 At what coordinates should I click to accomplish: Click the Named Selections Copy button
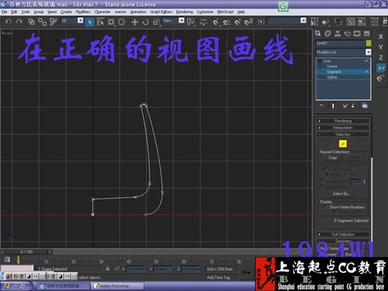[x=333, y=158]
